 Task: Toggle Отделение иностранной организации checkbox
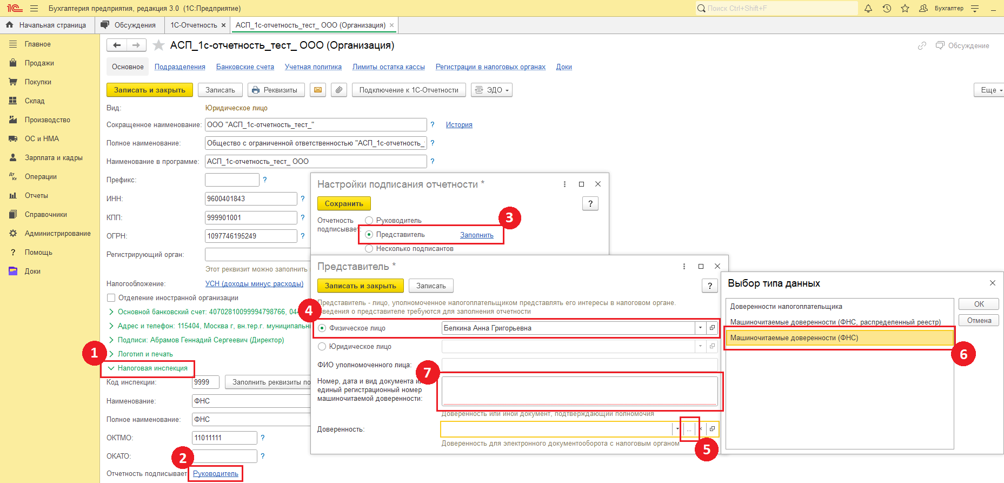[111, 298]
